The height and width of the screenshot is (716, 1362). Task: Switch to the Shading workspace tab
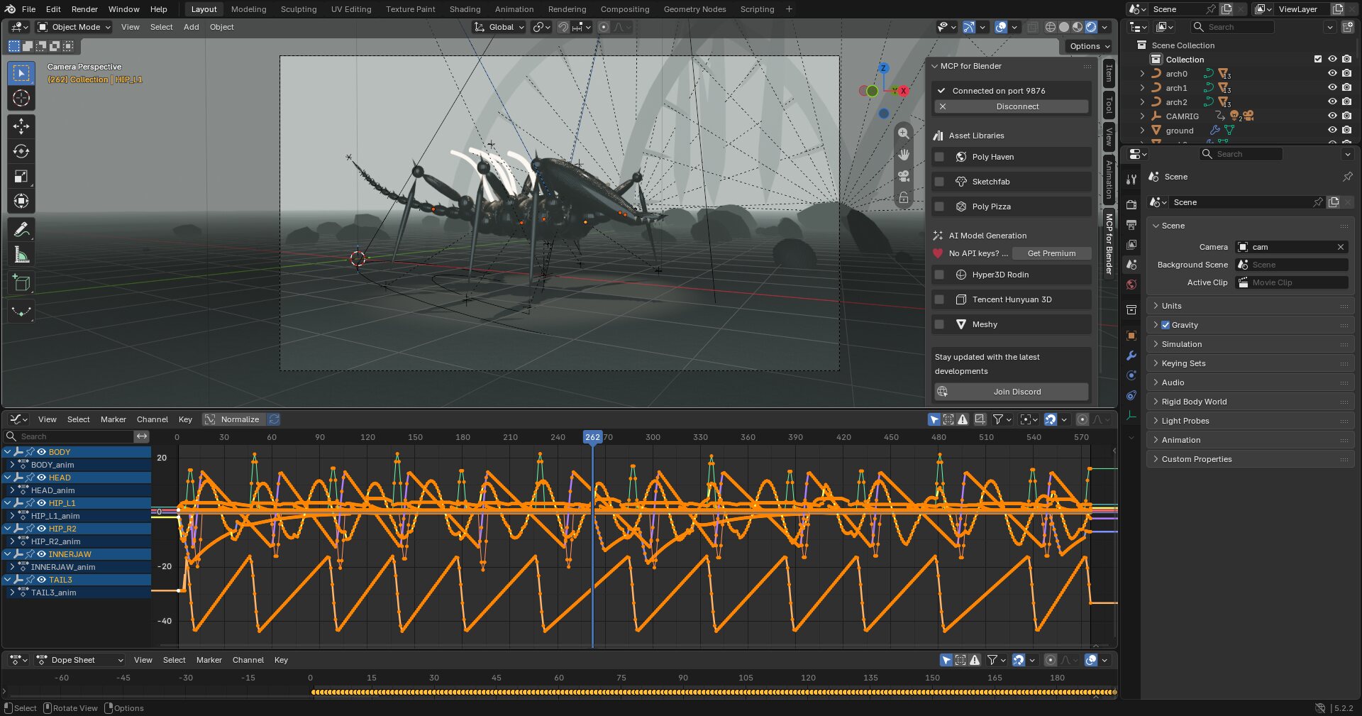(x=465, y=9)
